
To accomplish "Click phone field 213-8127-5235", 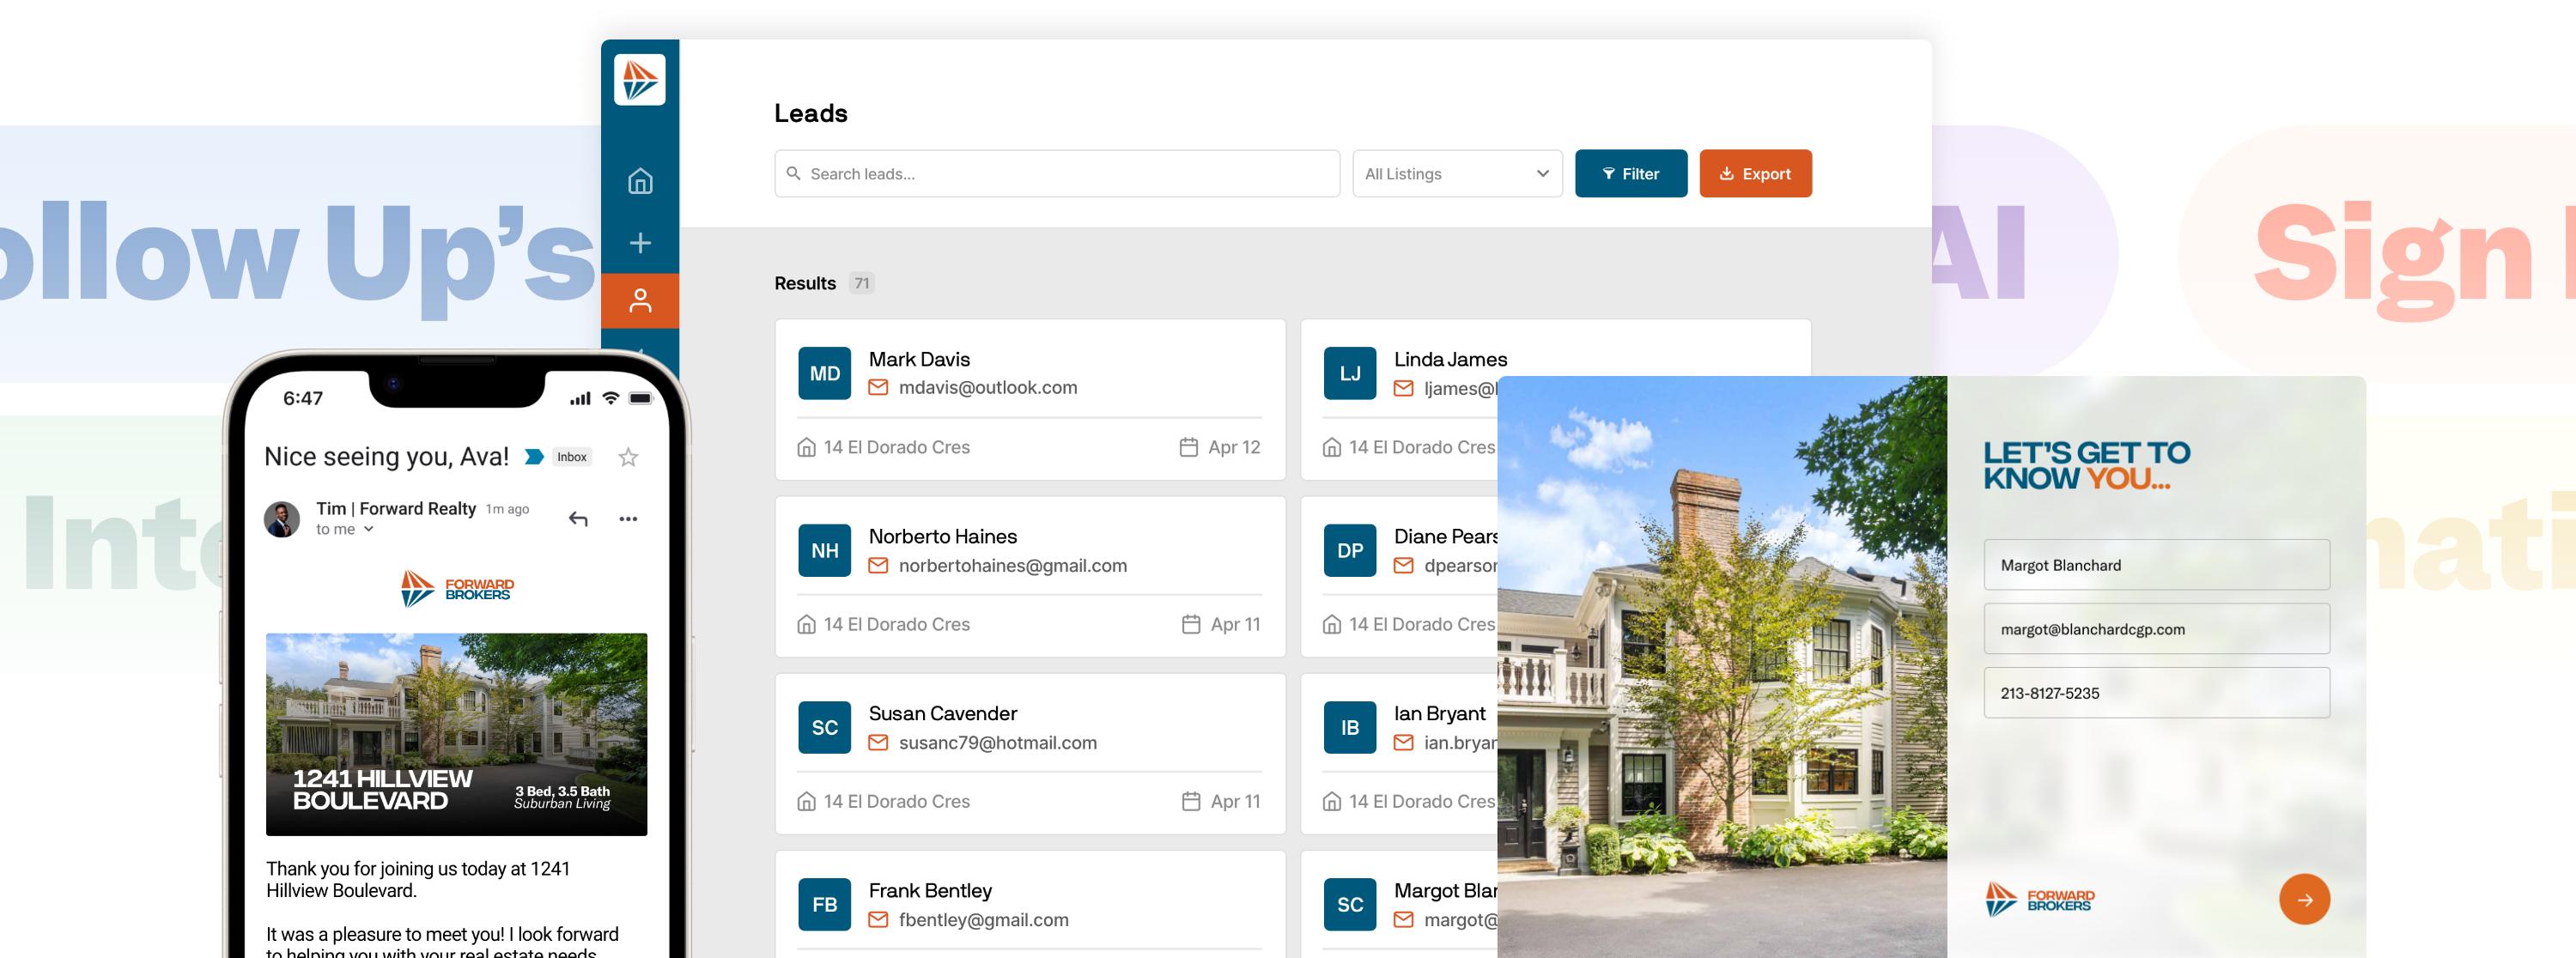I will coord(2156,693).
